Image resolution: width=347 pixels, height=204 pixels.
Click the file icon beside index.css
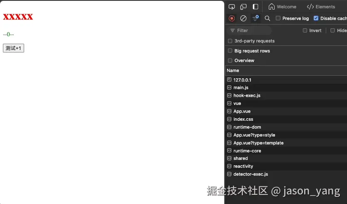click(229, 119)
